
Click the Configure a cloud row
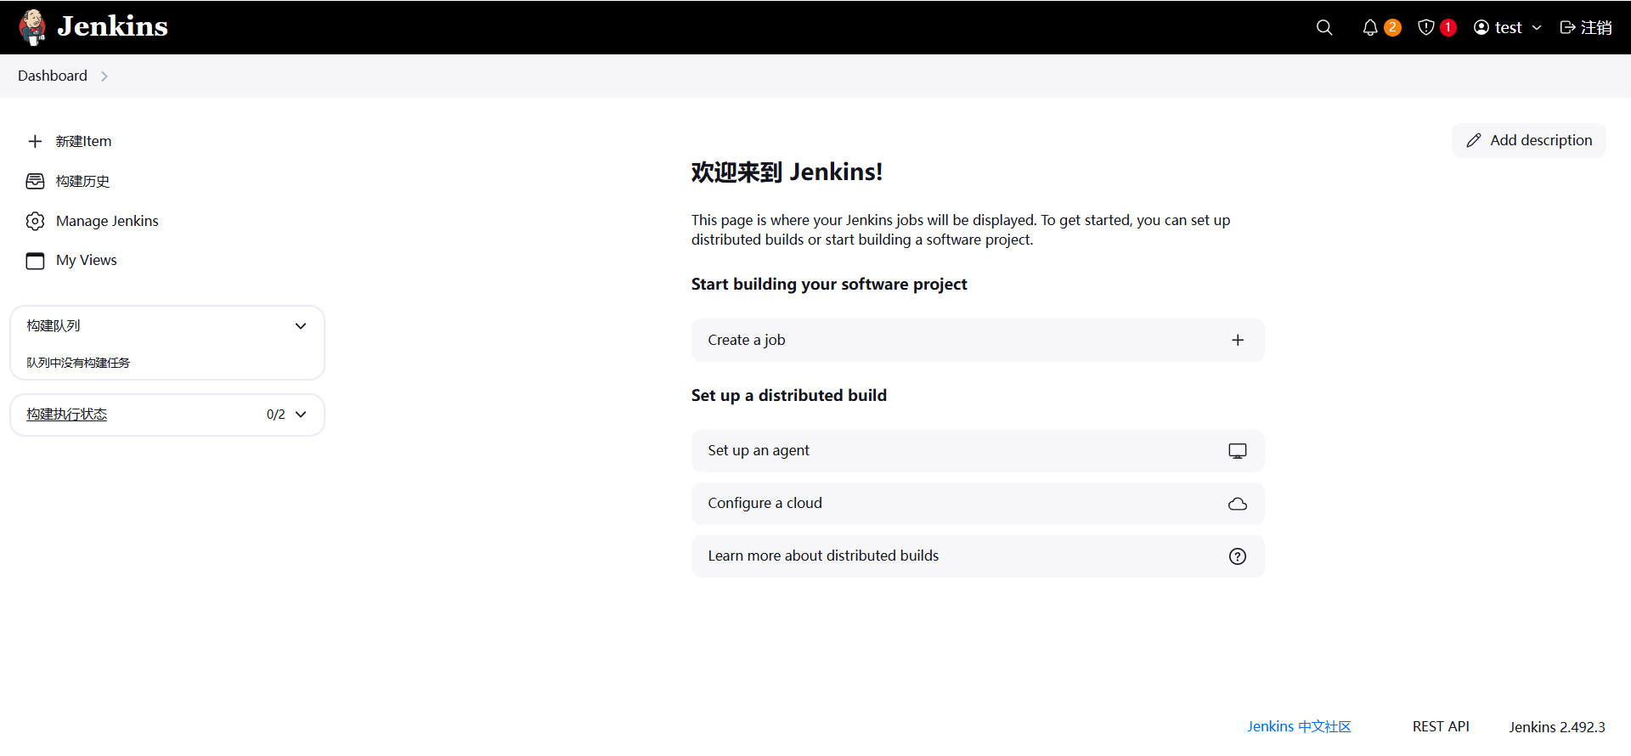(x=978, y=504)
